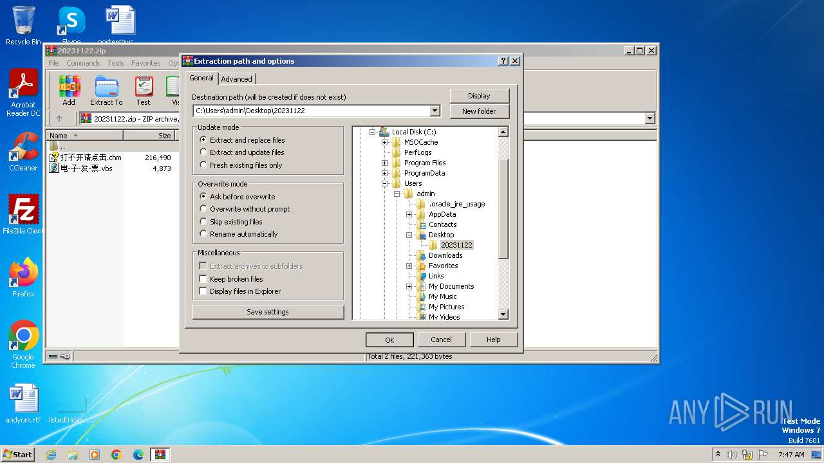Image resolution: width=824 pixels, height=463 pixels.
Task: Select the .chm file in archive list
Action: (86, 158)
